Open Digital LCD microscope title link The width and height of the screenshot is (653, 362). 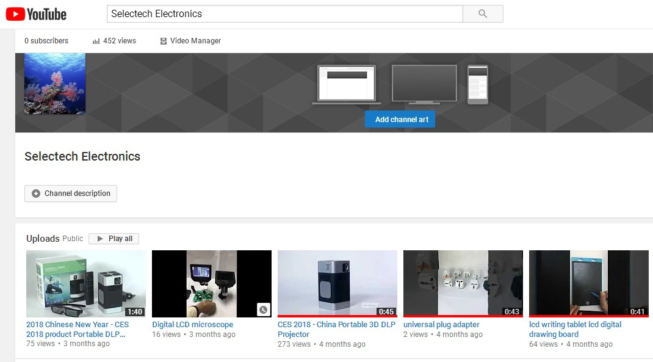coord(192,325)
